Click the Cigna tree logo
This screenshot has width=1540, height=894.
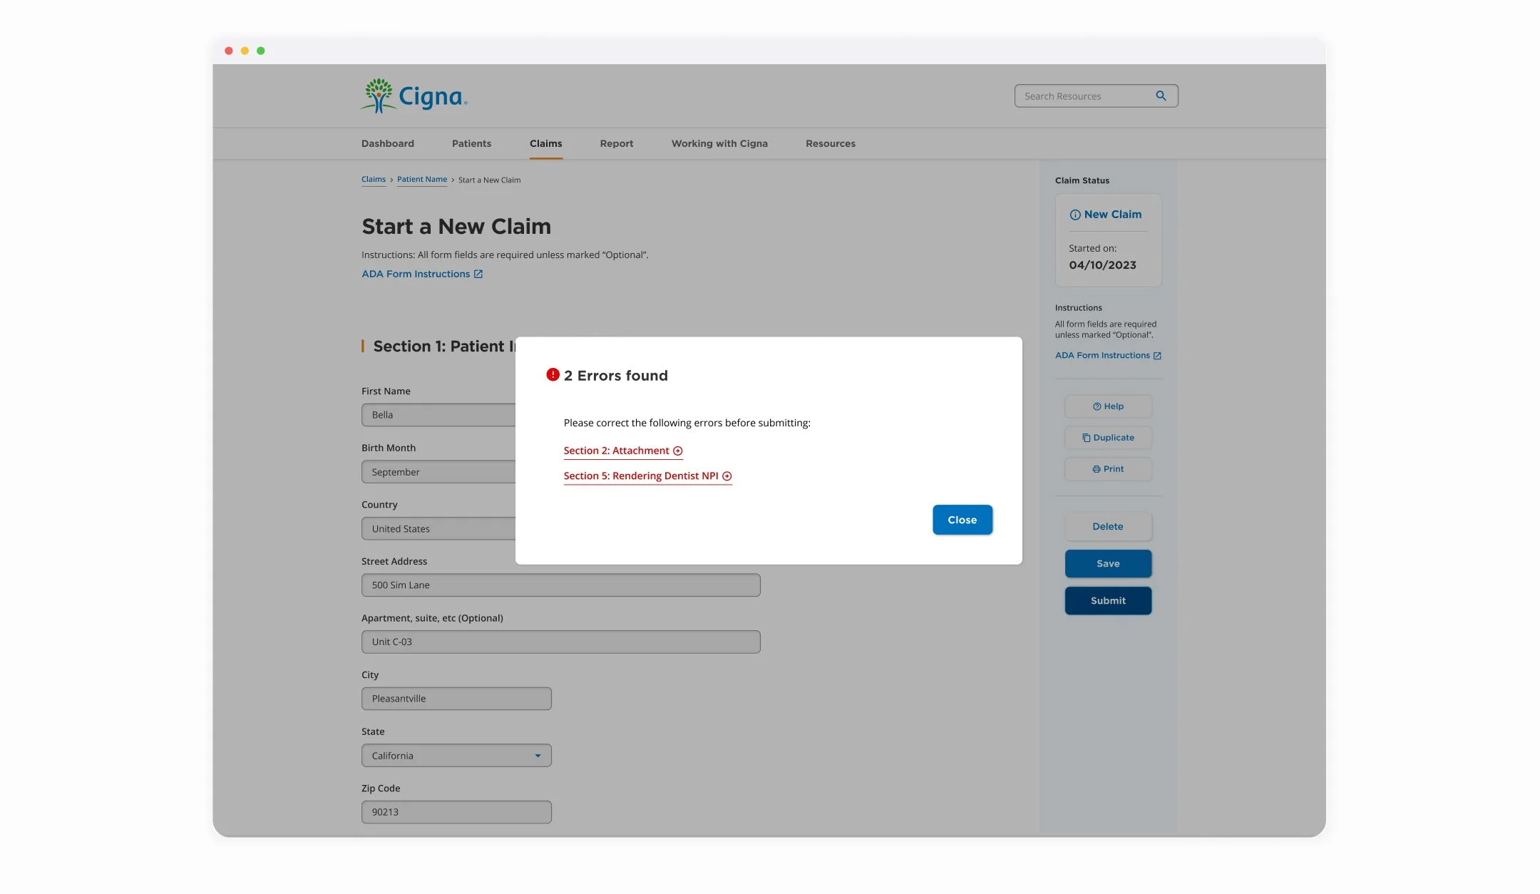[x=379, y=96]
